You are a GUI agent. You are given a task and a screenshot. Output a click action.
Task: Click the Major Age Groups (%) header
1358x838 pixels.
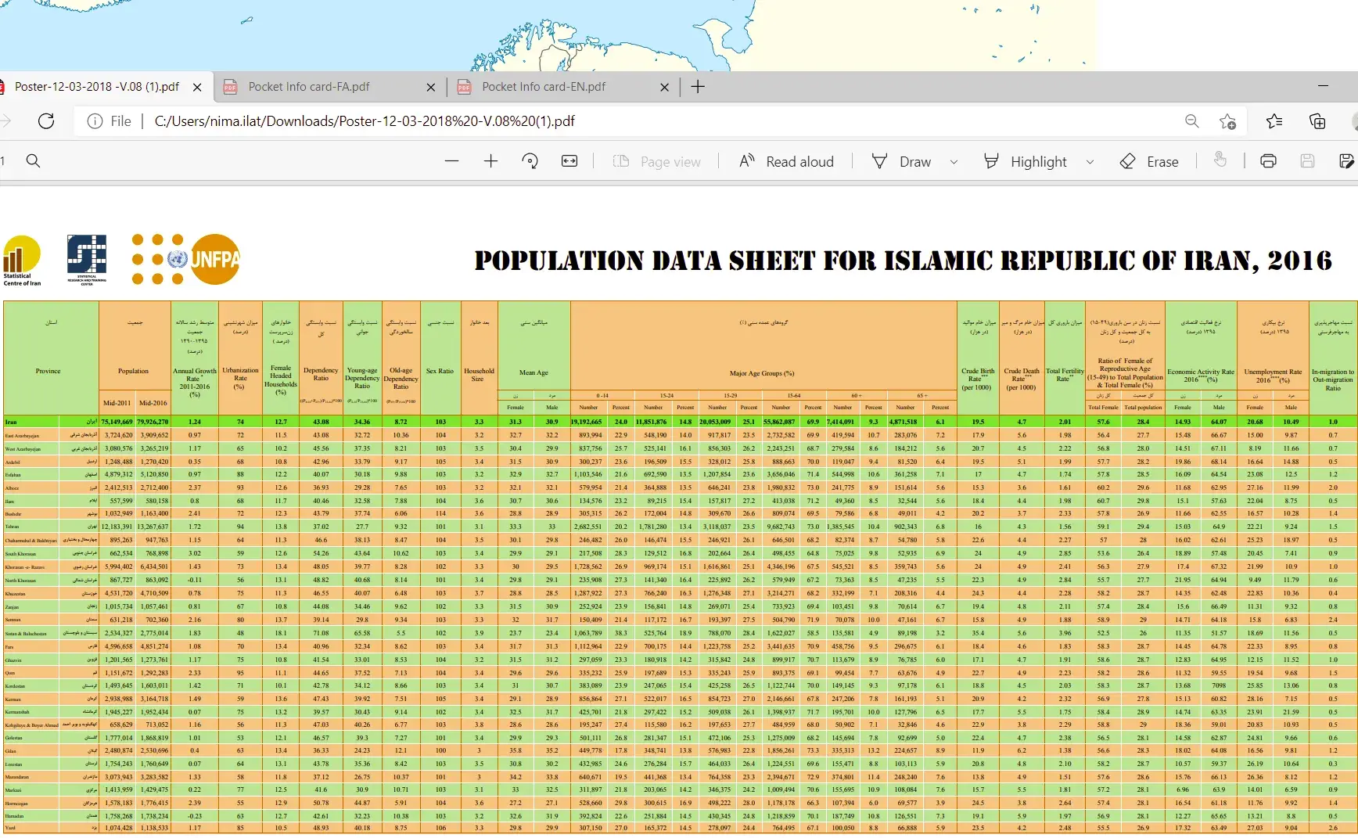[762, 373]
